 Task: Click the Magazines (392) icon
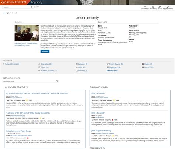point(107,67)
